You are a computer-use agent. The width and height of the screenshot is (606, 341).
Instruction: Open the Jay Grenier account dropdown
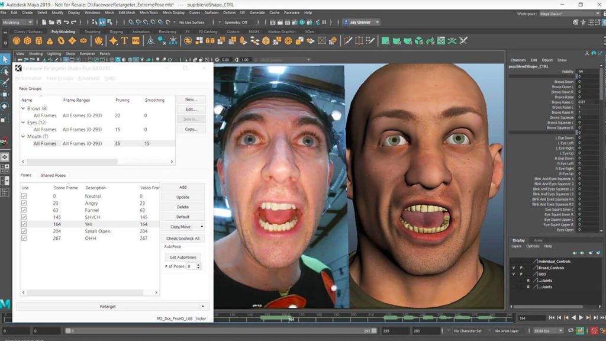point(361,22)
